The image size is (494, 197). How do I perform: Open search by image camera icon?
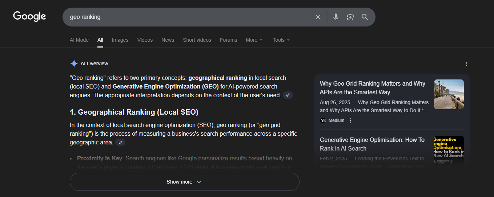pyautogui.click(x=350, y=17)
